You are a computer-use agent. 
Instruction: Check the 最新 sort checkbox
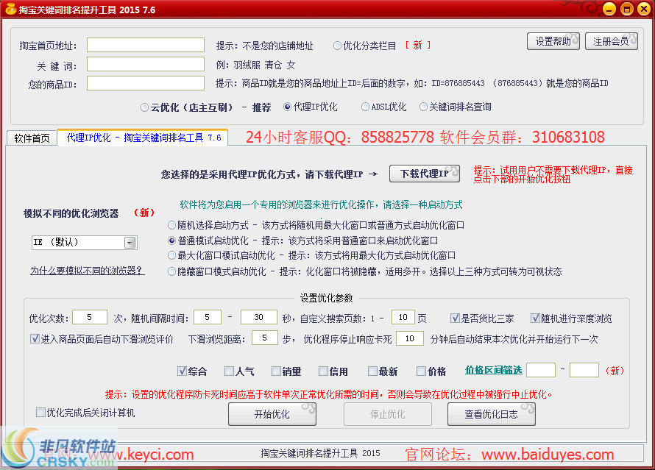pos(372,371)
